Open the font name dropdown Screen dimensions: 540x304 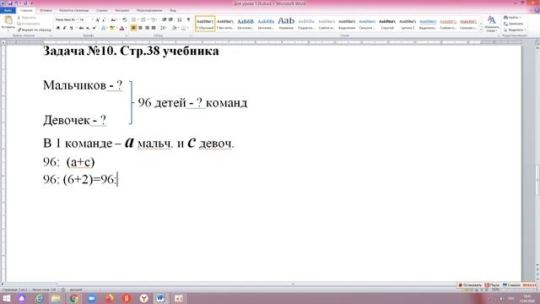[77, 20]
